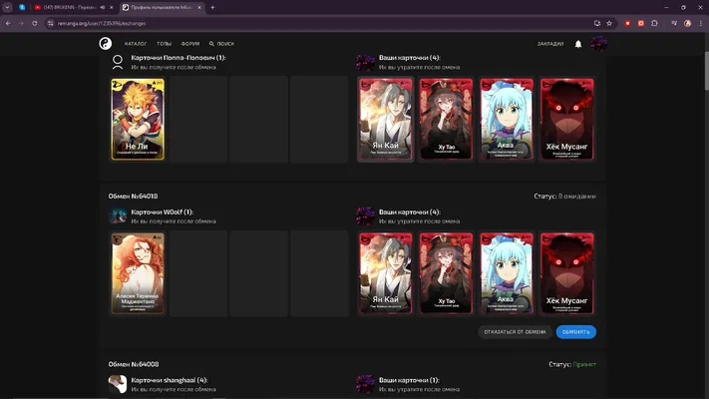This screenshot has width=709, height=399.
Task: Click the yin-yang site logo
Action: click(x=106, y=44)
